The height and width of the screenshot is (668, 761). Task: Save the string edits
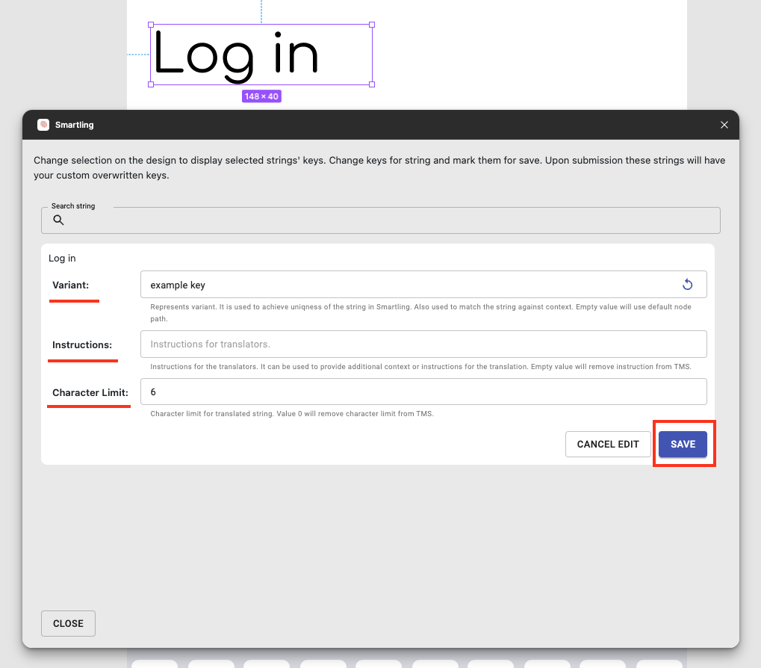[683, 444]
